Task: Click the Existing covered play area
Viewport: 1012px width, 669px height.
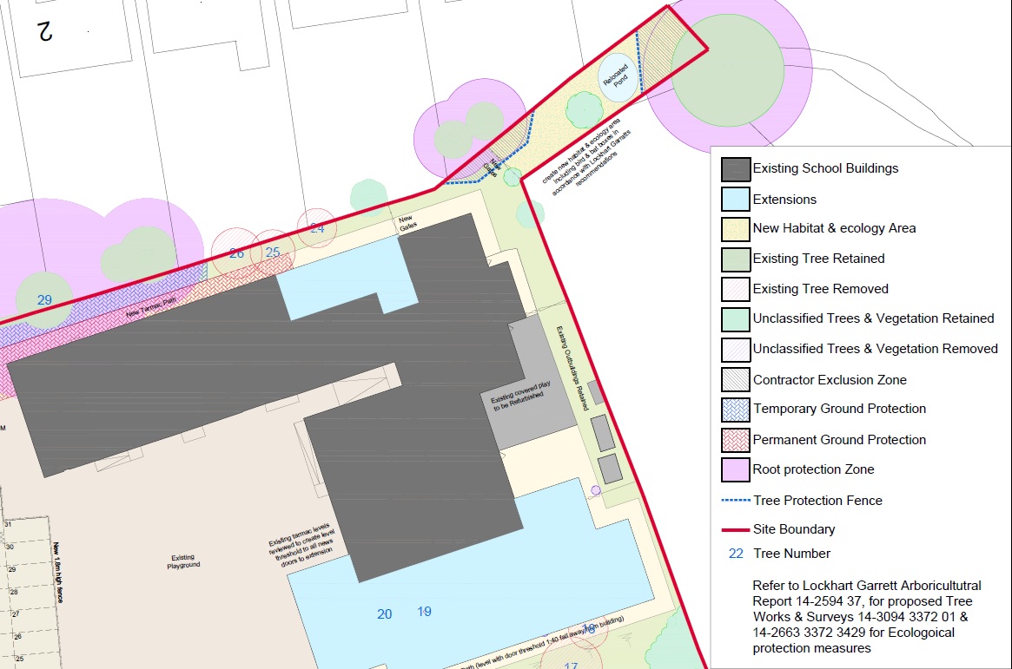Action: tap(528, 382)
